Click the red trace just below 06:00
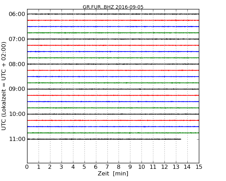 [113, 20]
